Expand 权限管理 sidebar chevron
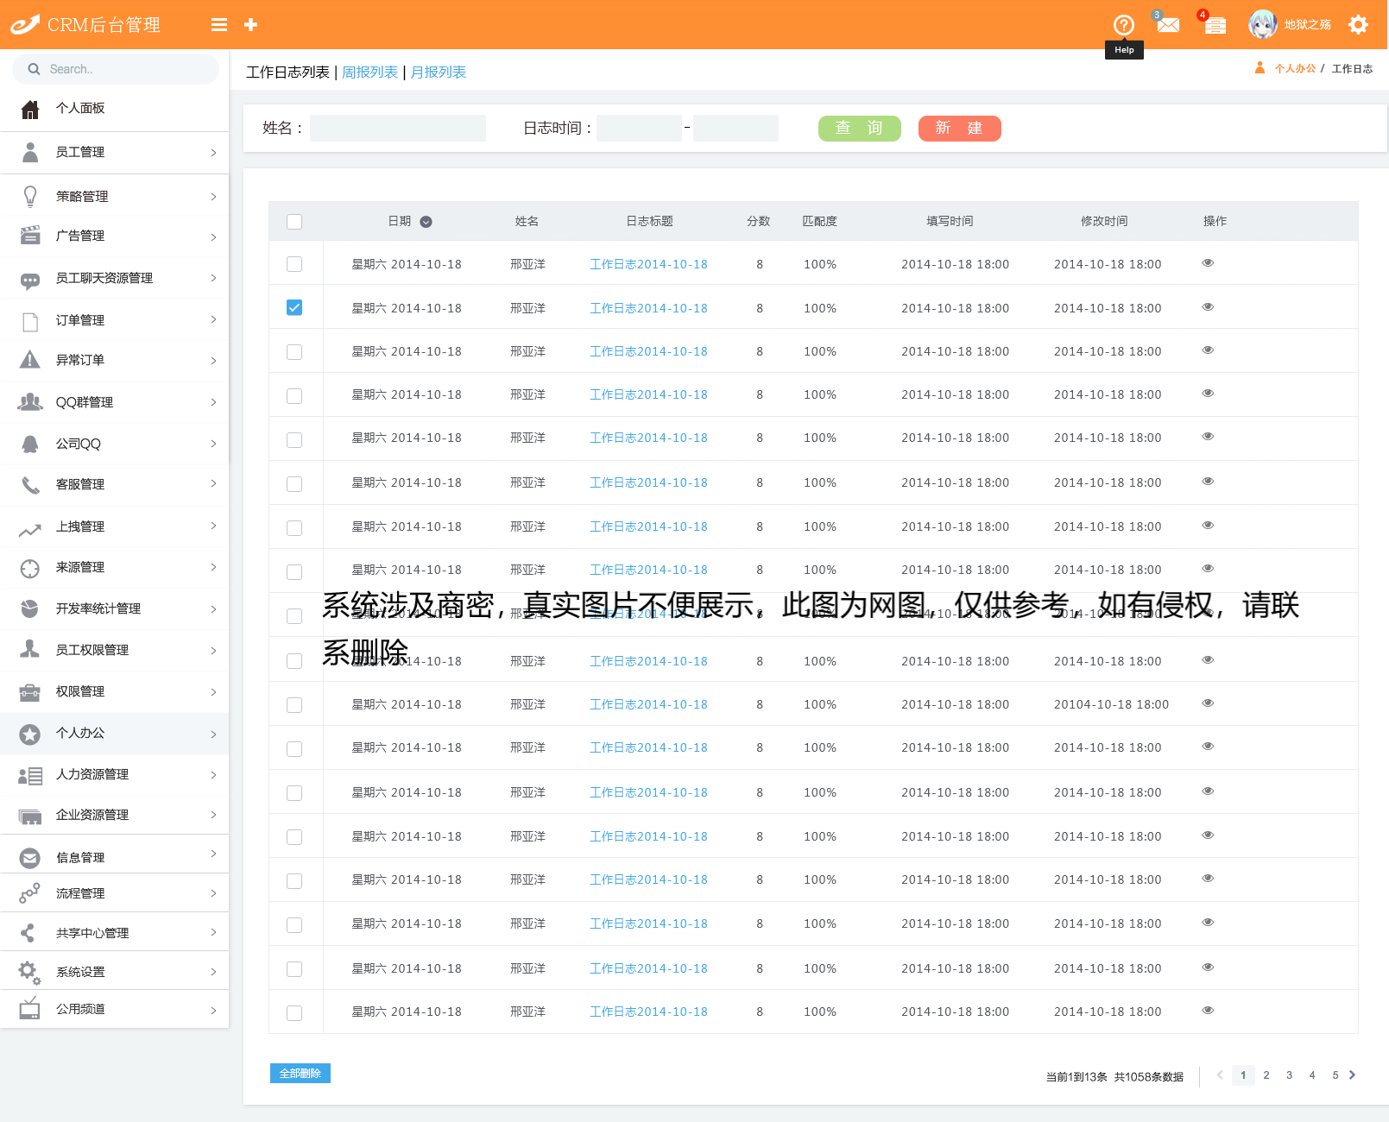 click(x=213, y=692)
